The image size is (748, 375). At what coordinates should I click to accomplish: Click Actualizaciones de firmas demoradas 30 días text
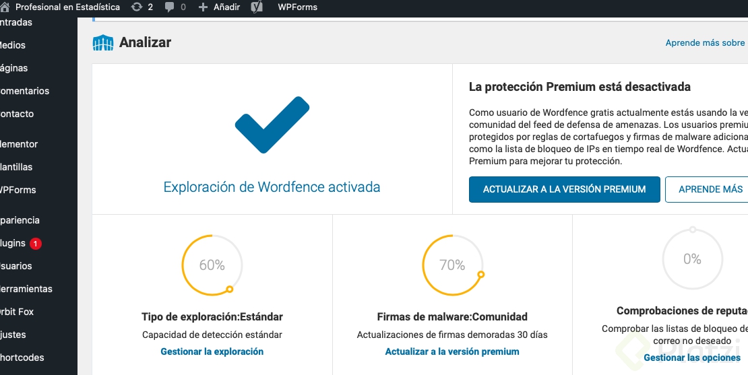(x=452, y=335)
